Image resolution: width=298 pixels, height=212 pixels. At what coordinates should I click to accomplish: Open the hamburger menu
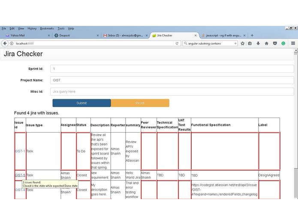click(293, 43)
